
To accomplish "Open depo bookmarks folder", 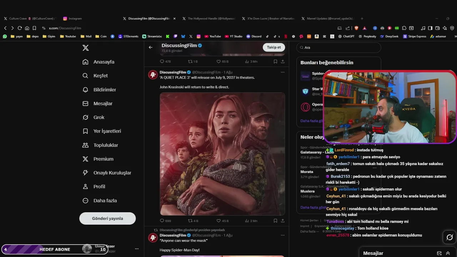I will click(32, 36).
